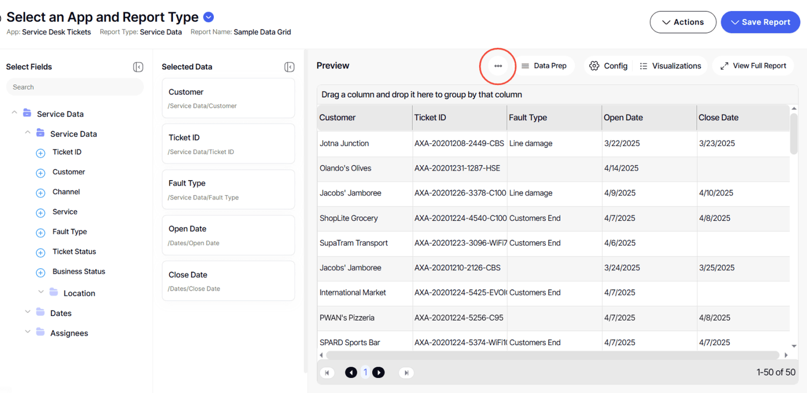Open the Actions dropdown

(683, 22)
